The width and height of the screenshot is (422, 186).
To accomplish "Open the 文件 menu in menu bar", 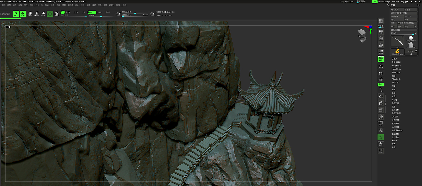I will 26,5.
